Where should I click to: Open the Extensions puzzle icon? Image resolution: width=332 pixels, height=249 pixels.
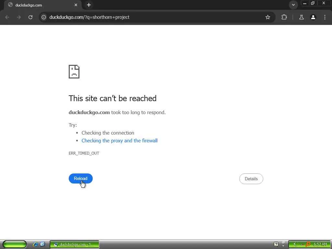click(x=284, y=17)
